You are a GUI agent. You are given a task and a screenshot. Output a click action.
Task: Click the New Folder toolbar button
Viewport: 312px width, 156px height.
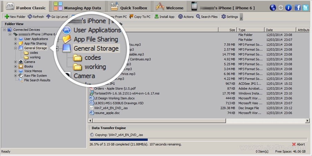[15, 16]
